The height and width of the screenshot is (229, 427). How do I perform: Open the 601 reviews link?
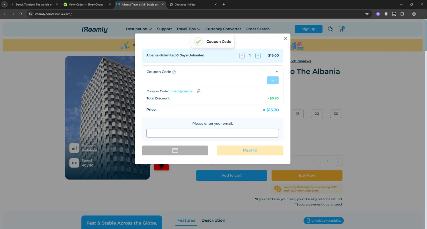301,61
